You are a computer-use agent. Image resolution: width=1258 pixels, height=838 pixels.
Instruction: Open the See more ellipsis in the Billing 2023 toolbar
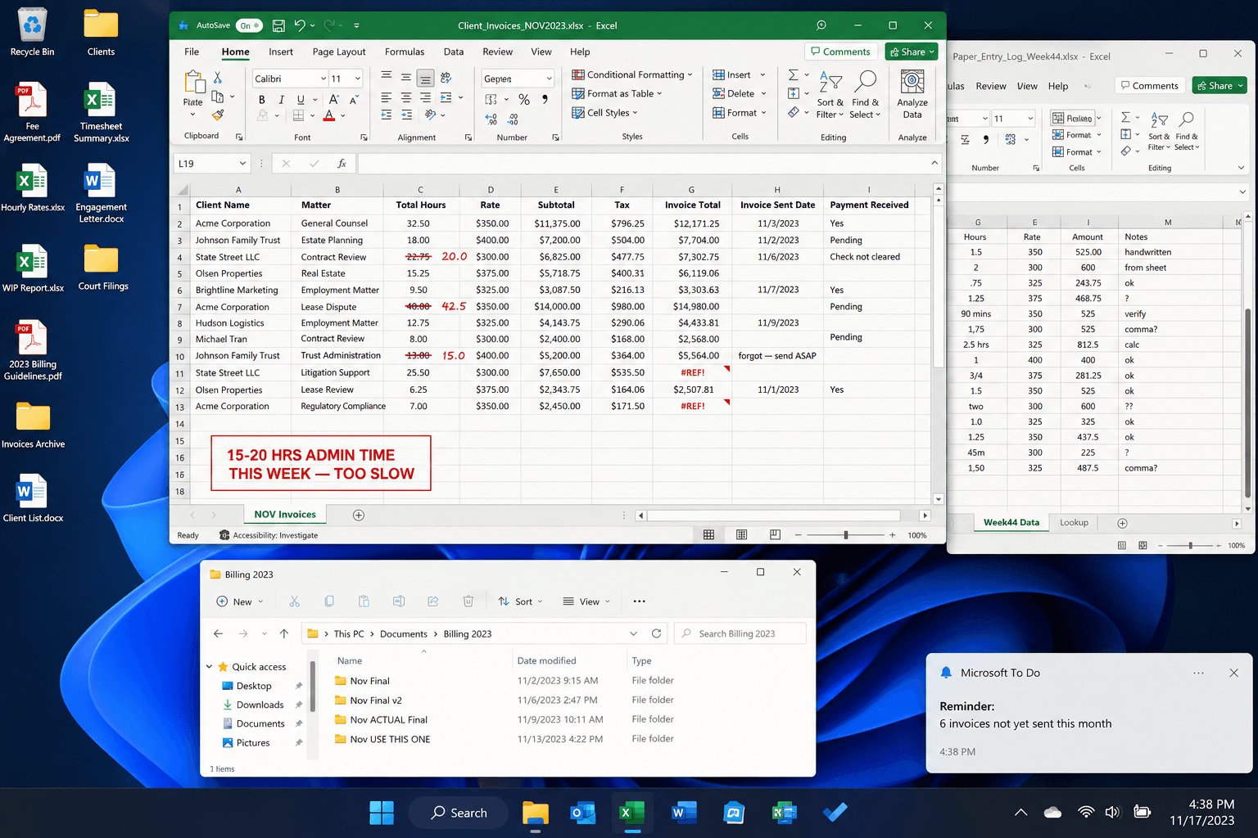(640, 601)
